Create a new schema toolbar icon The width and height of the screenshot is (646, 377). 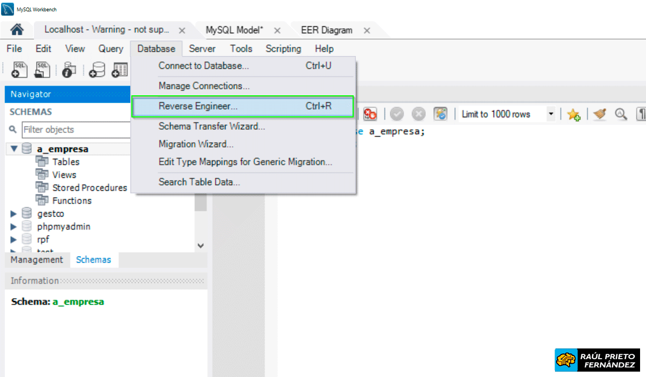click(97, 70)
